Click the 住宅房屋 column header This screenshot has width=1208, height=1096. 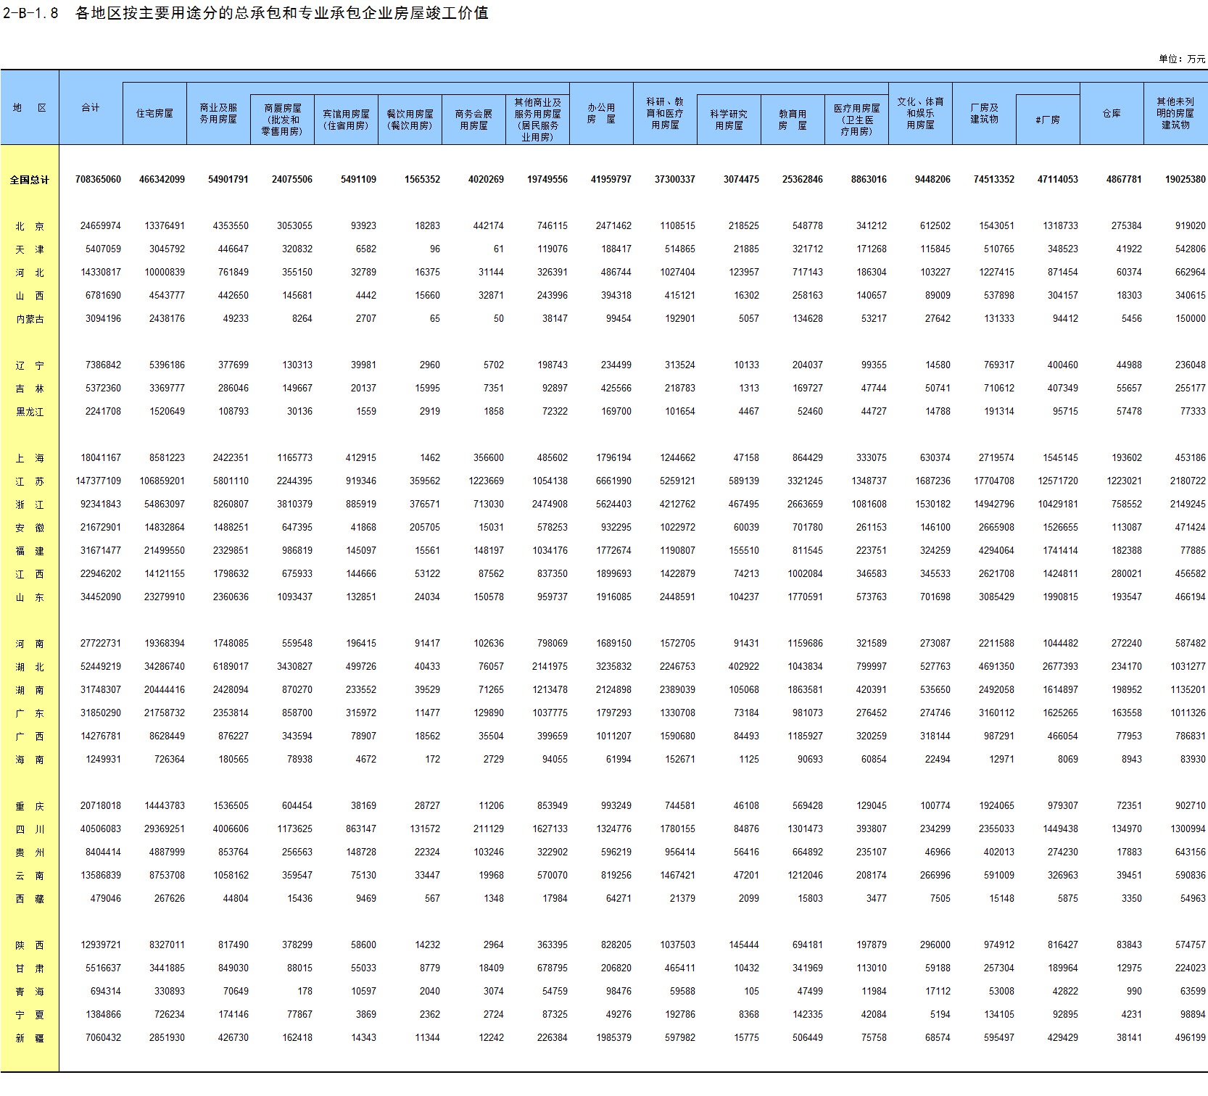154,113
